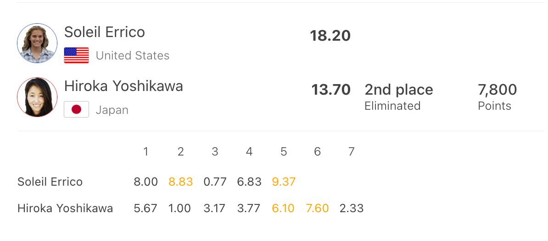The height and width of the screenshot is (241, 548).
Task: Click Hiroka Yoshikawa's highlighted 7.60 wave score
Action: tap(317, 209)
